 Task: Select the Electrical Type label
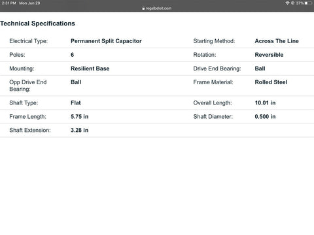29,41
